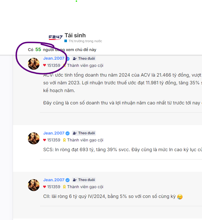Click the verified badge in the CII post

(x=68, y=180)
